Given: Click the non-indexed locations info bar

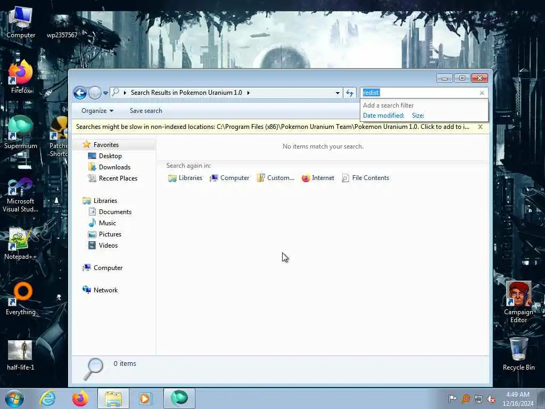Looking at the screenshot, I should pyautogui.click(x=273, y=127).
